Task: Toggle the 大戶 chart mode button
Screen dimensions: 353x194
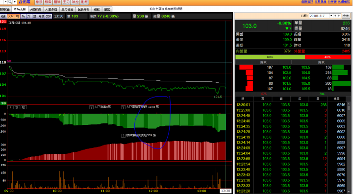Action: click(x=11, y=16)
